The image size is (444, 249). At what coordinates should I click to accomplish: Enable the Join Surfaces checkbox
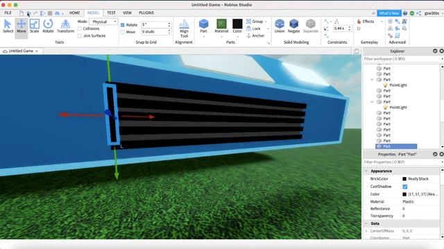[x=80, y=36]
